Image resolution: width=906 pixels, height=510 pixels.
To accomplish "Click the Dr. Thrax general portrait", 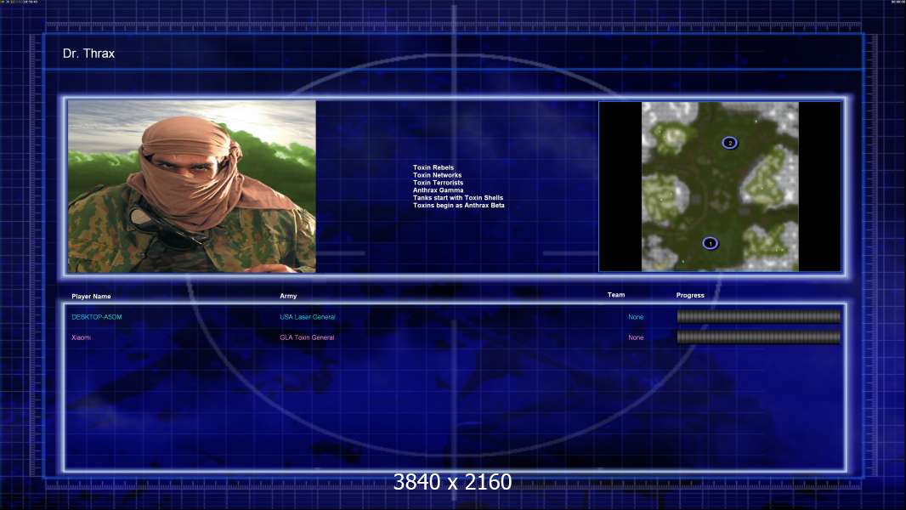I will coord(192,186).
